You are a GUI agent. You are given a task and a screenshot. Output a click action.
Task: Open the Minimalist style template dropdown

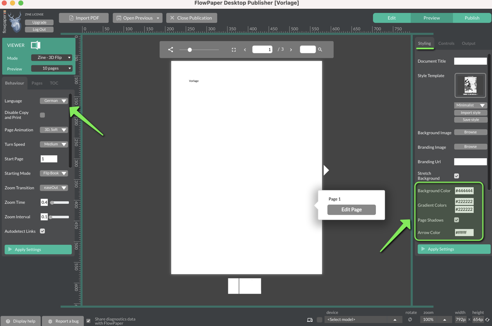[470, 105]
